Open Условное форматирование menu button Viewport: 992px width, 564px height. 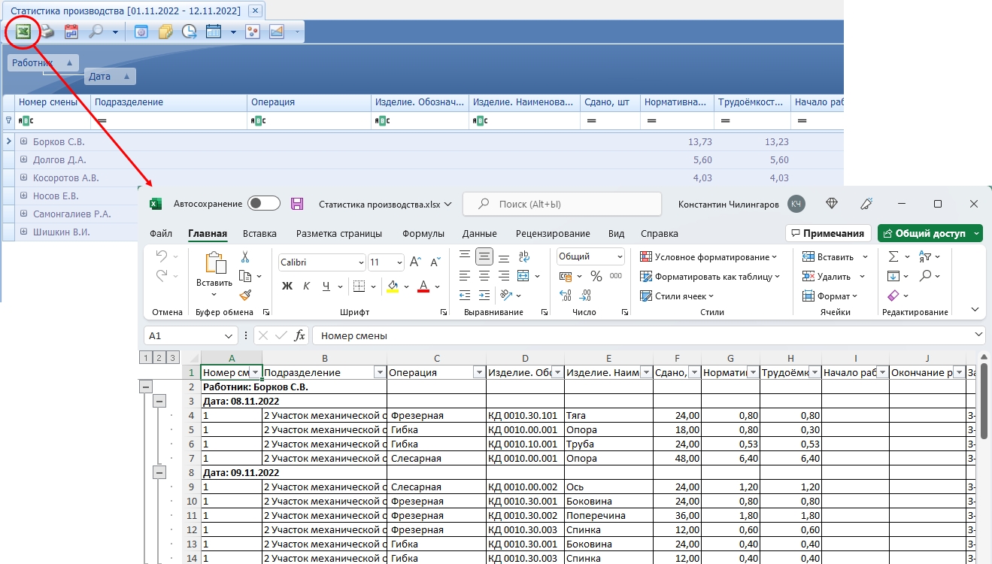click(708, 256)
